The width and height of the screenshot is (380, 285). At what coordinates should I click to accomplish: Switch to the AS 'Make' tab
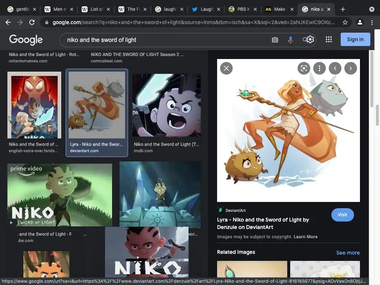[279, 9]
